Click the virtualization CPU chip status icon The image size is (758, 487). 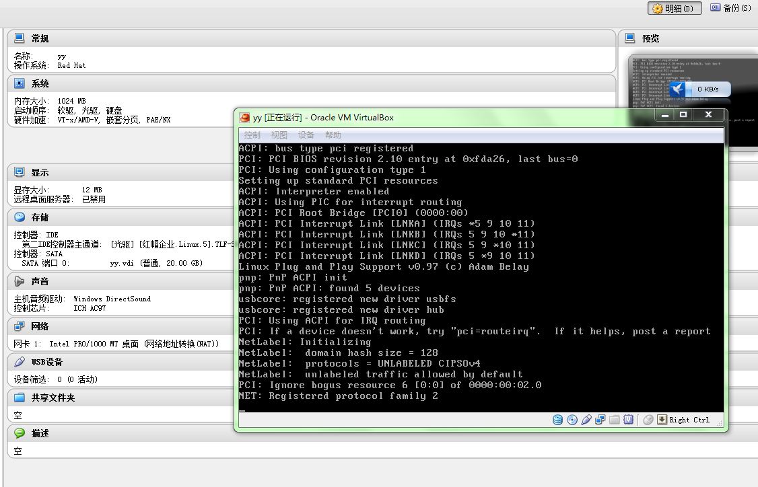628,420
